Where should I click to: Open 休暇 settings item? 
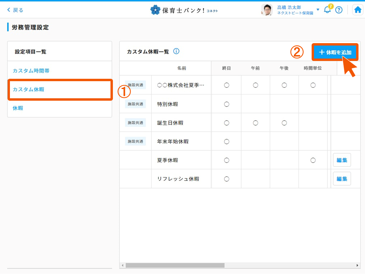click(x=18, y=108)
